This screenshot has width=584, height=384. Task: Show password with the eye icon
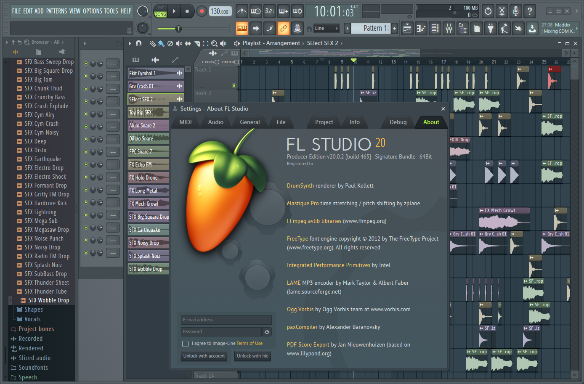click(267, 332)
